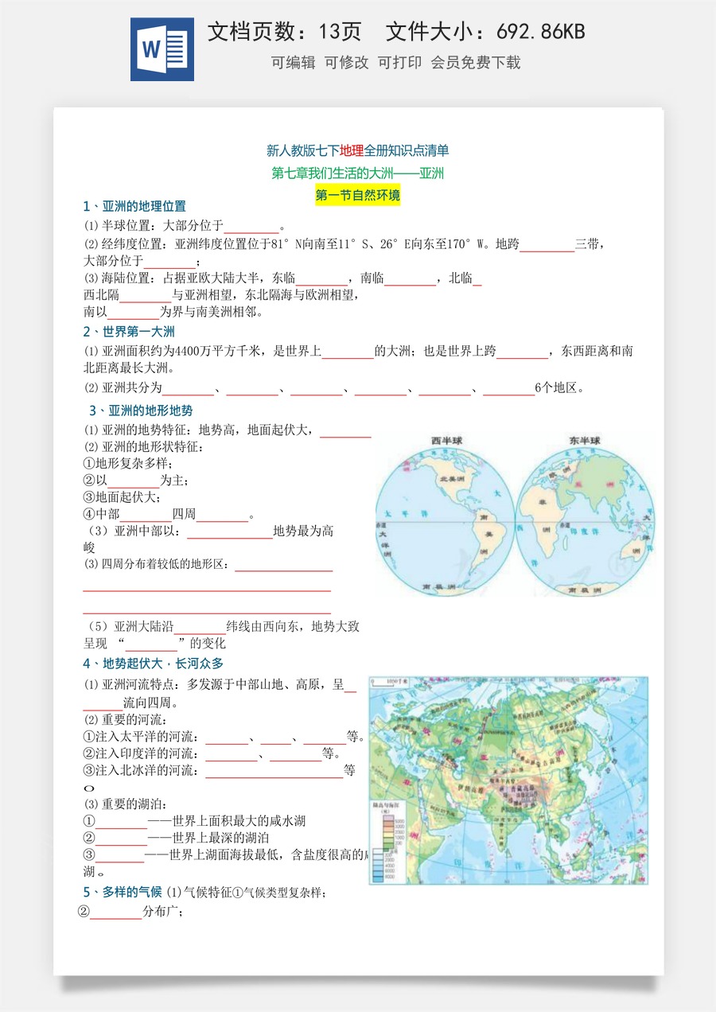This screenshot has height=1012, width=716.
Task: Click the blank before 分布广；
Action: click(x=116, y=913)
